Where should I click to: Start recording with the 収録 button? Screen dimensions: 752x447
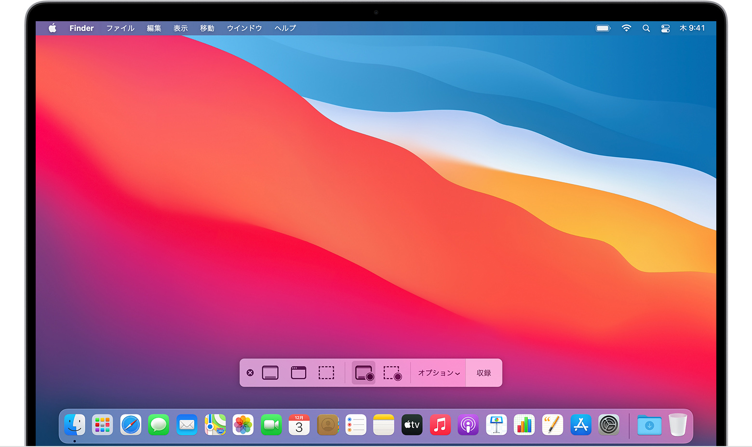[x=483, y=372]
